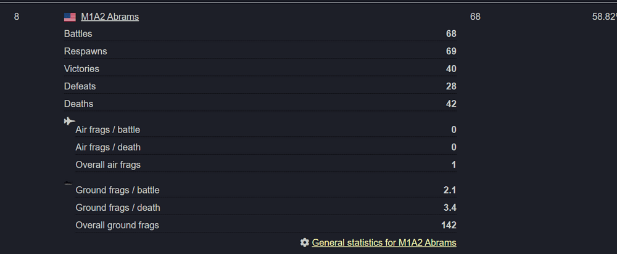This screenshot has height=254, width=617.
Task: Click the Ground frags / battle row
Action: (x=266, y=190)
